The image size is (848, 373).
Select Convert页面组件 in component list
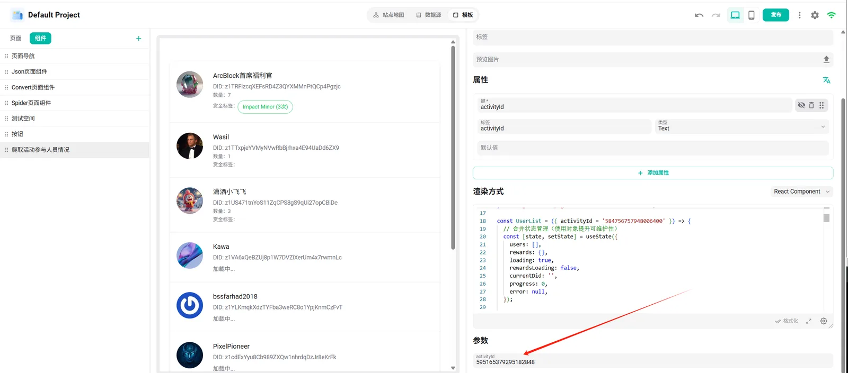pyautogui.click(x=75, y=87)
